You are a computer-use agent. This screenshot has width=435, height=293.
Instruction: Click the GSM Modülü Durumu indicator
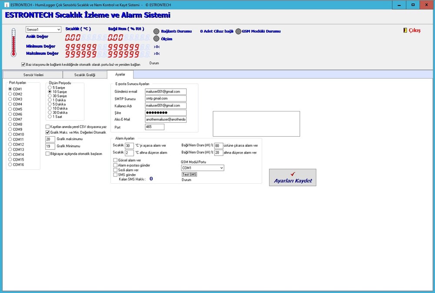[238, 31]
